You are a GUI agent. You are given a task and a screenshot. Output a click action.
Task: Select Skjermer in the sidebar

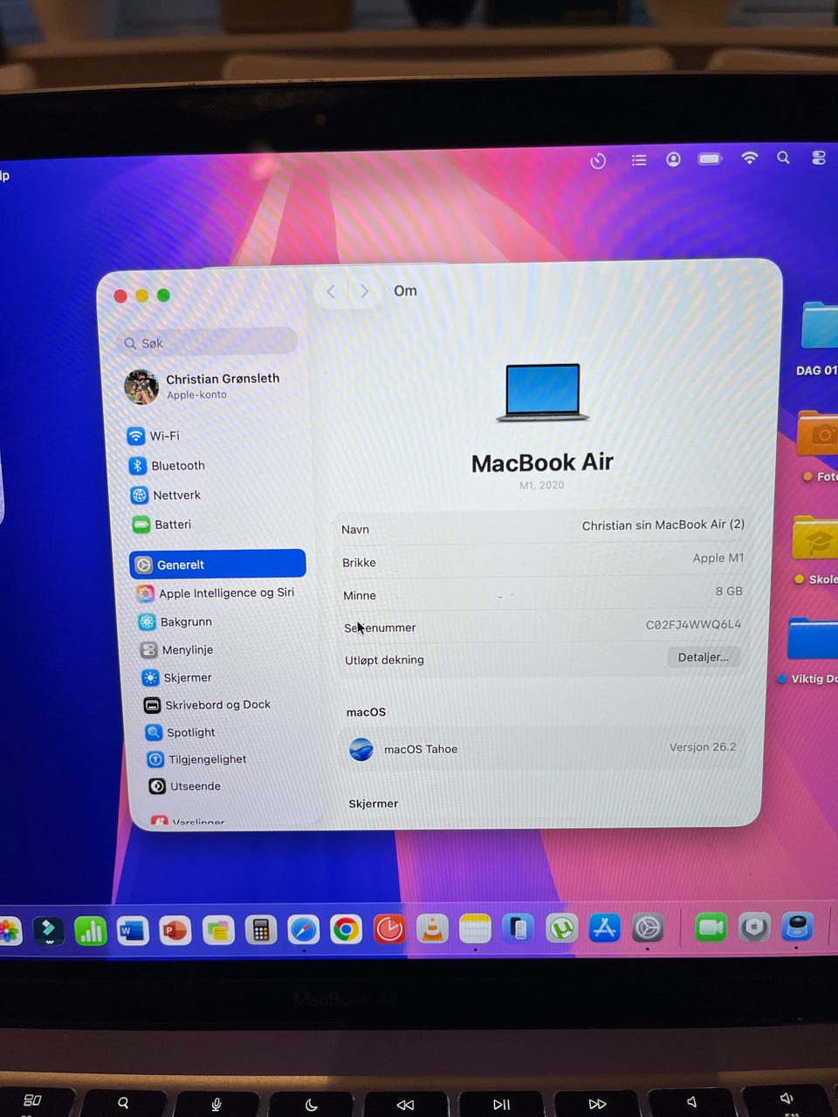point(177,677)
